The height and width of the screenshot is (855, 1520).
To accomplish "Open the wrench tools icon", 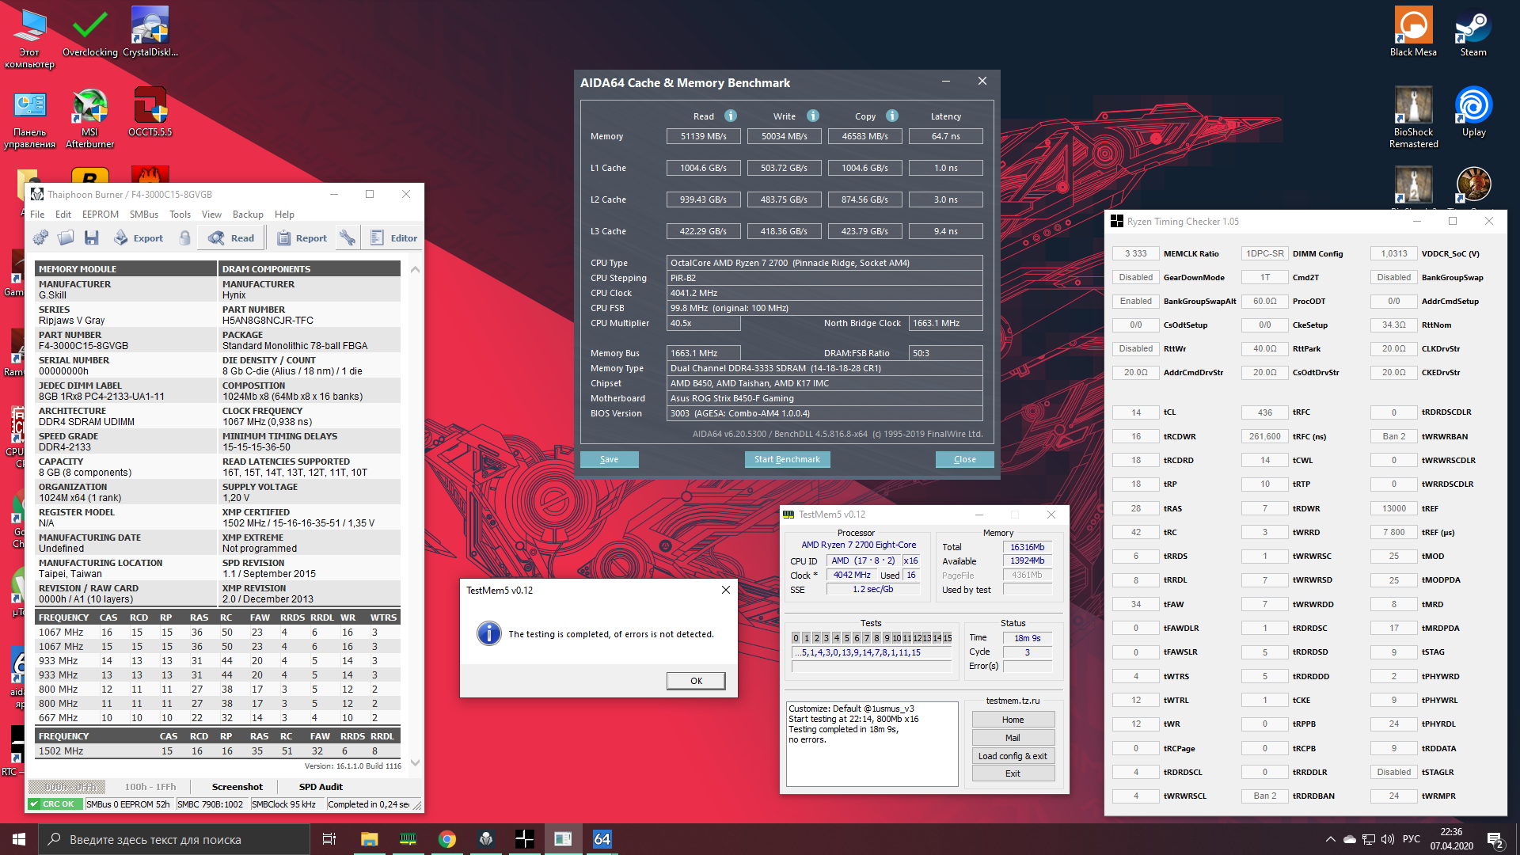I will pos(348,237).
